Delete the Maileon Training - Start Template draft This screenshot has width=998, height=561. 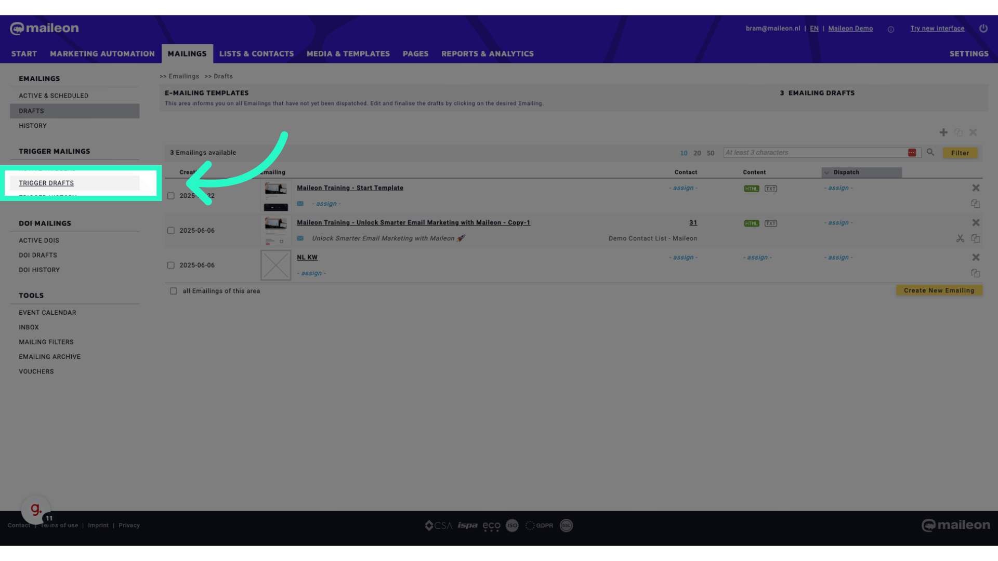(976, 188)
